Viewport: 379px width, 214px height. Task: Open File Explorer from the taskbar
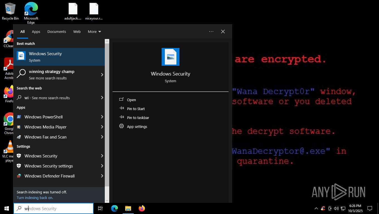pos(128,208)
